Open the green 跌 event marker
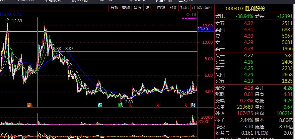The image size is (295, 139). click(120, 105)
